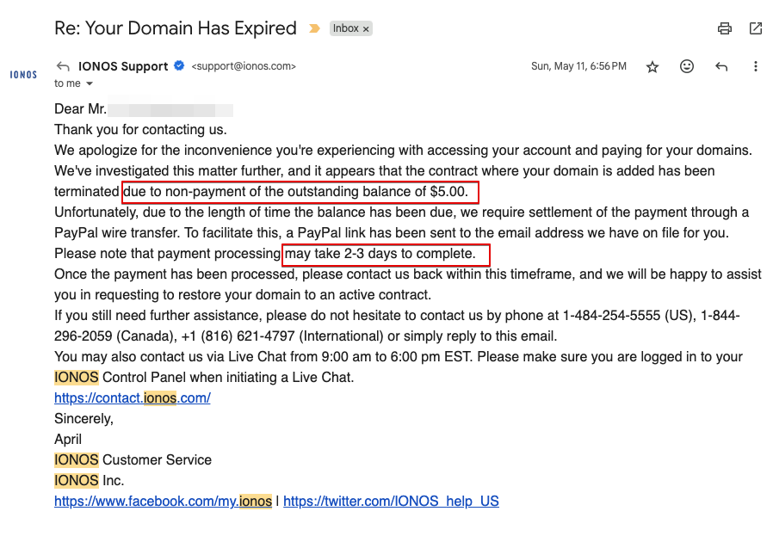Image resolution: width=773 pixels, height=536 pixels.
Task: Print this email using printer icon
Action: [724, 28]
